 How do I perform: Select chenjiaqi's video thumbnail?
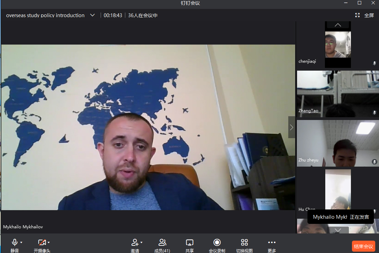tap(338, 45)
